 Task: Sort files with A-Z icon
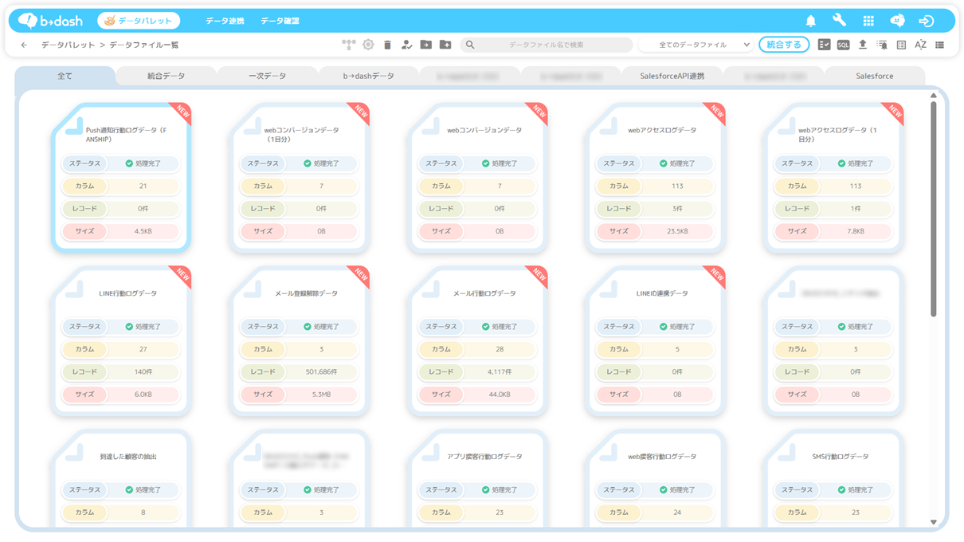coord(920,45)
